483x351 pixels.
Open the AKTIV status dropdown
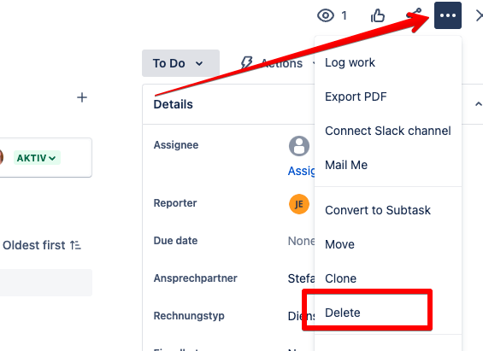[x=37, y=158]
